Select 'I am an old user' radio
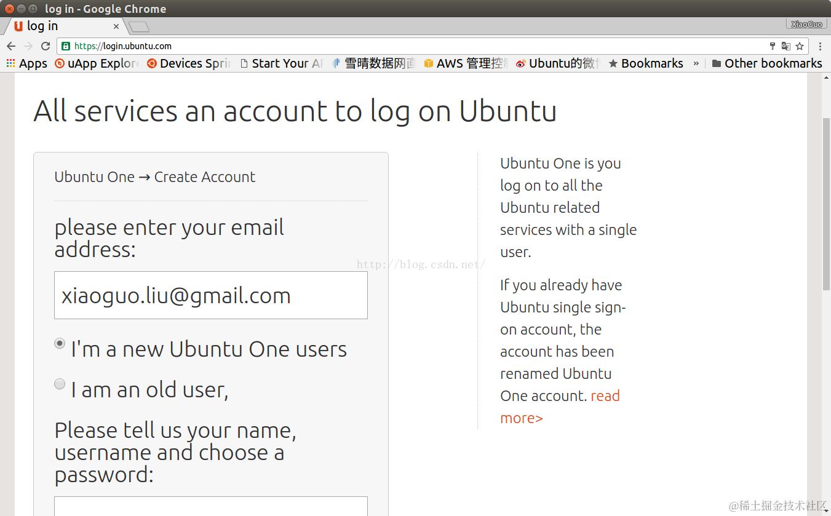This screenshot has width=831, height=516. [60, 384]
